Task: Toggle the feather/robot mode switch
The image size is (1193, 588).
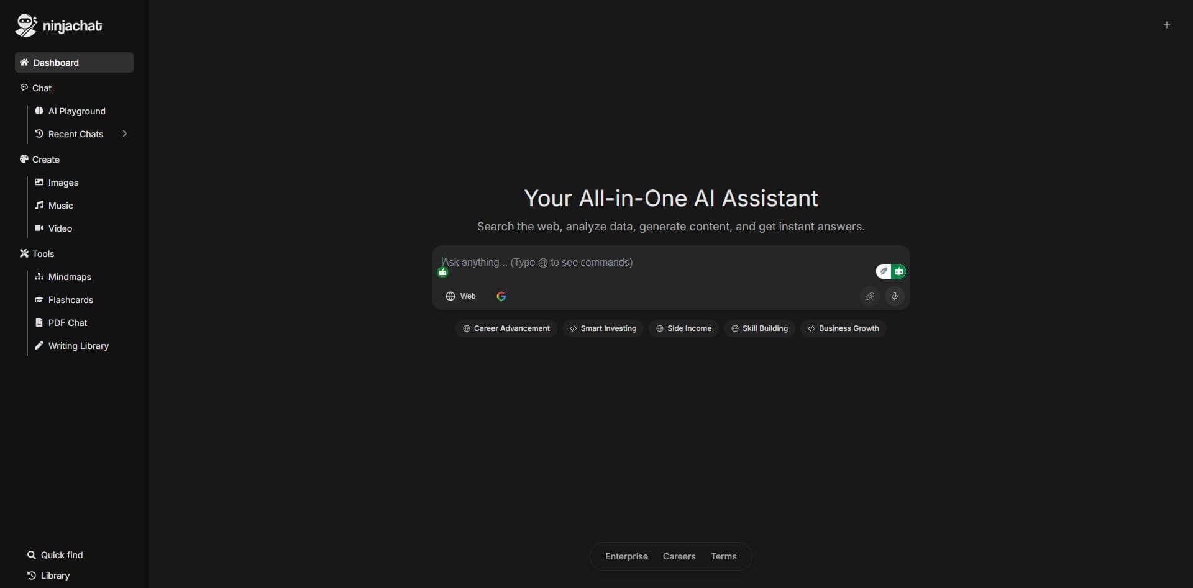Action: pos(890,271)
